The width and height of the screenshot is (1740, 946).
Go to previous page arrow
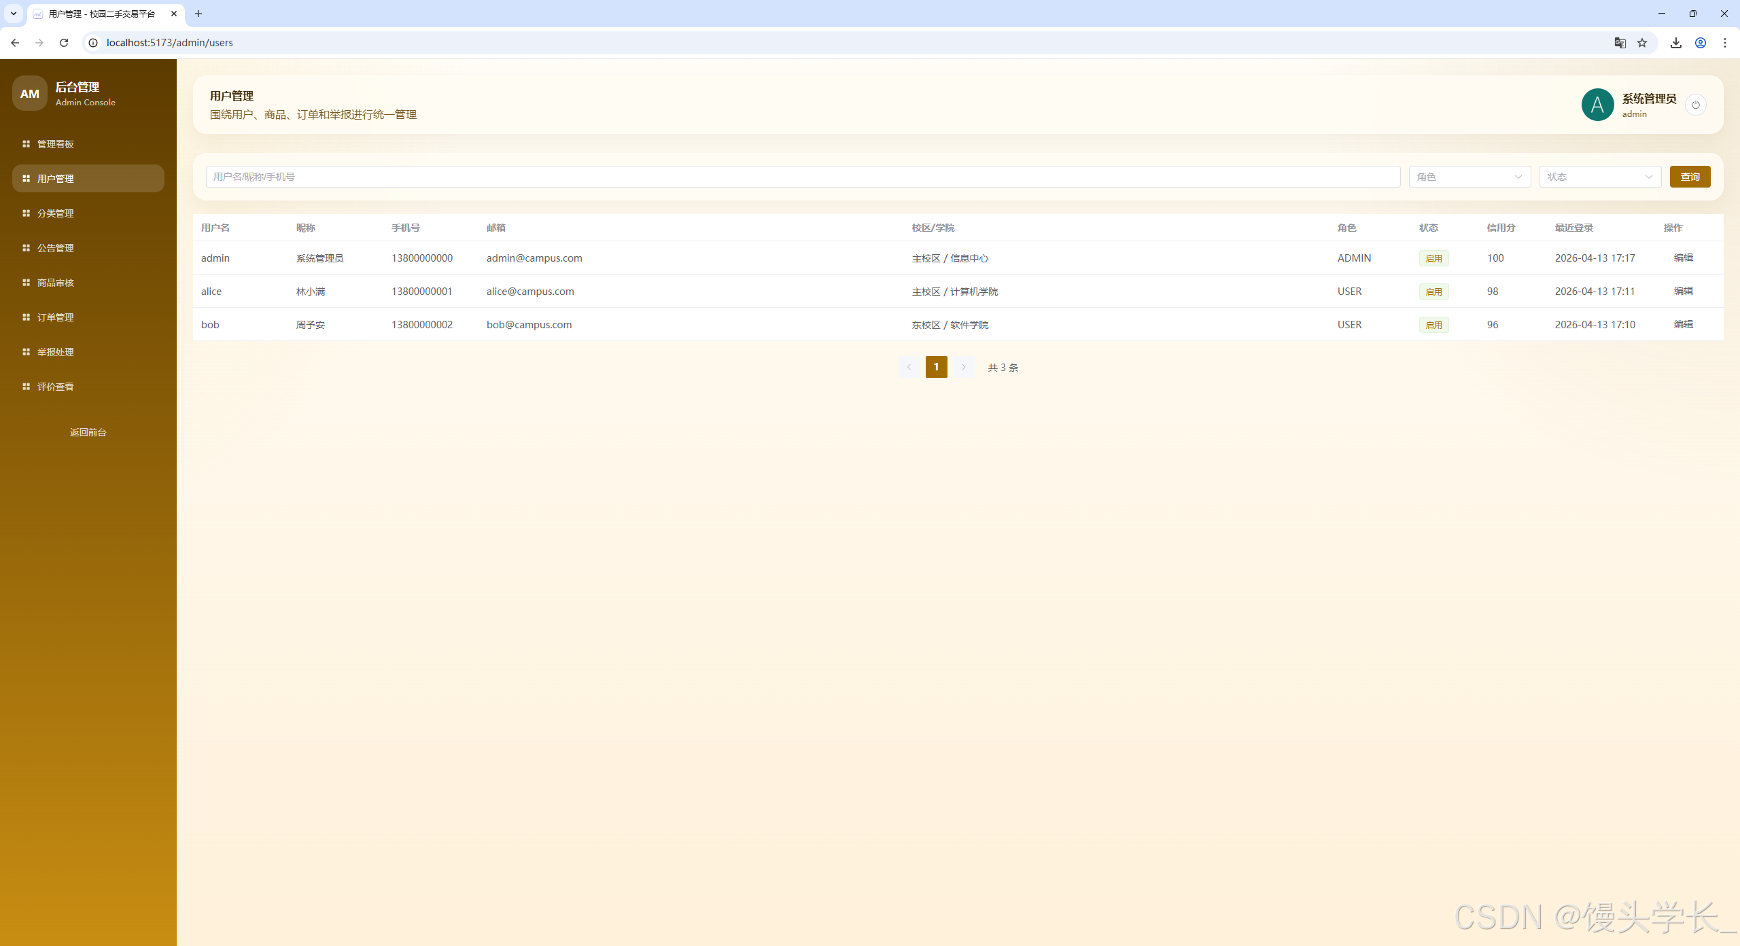[909, 367]
